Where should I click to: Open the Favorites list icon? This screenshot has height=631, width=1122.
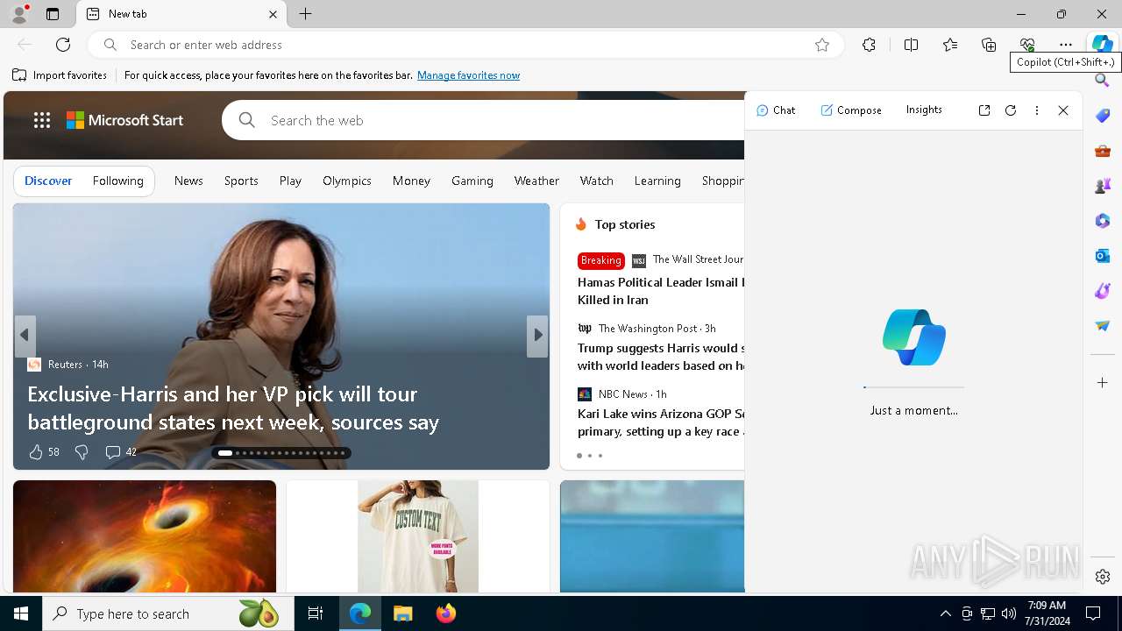[950, 45]
